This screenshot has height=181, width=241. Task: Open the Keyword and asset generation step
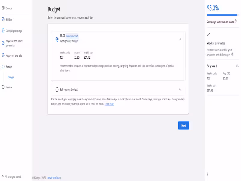pyautogui.click(x=14, y=43)
